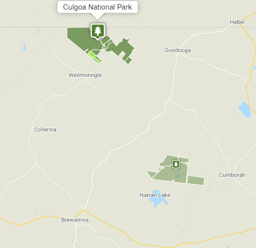Click the Goodooga town label

[177, 50]
